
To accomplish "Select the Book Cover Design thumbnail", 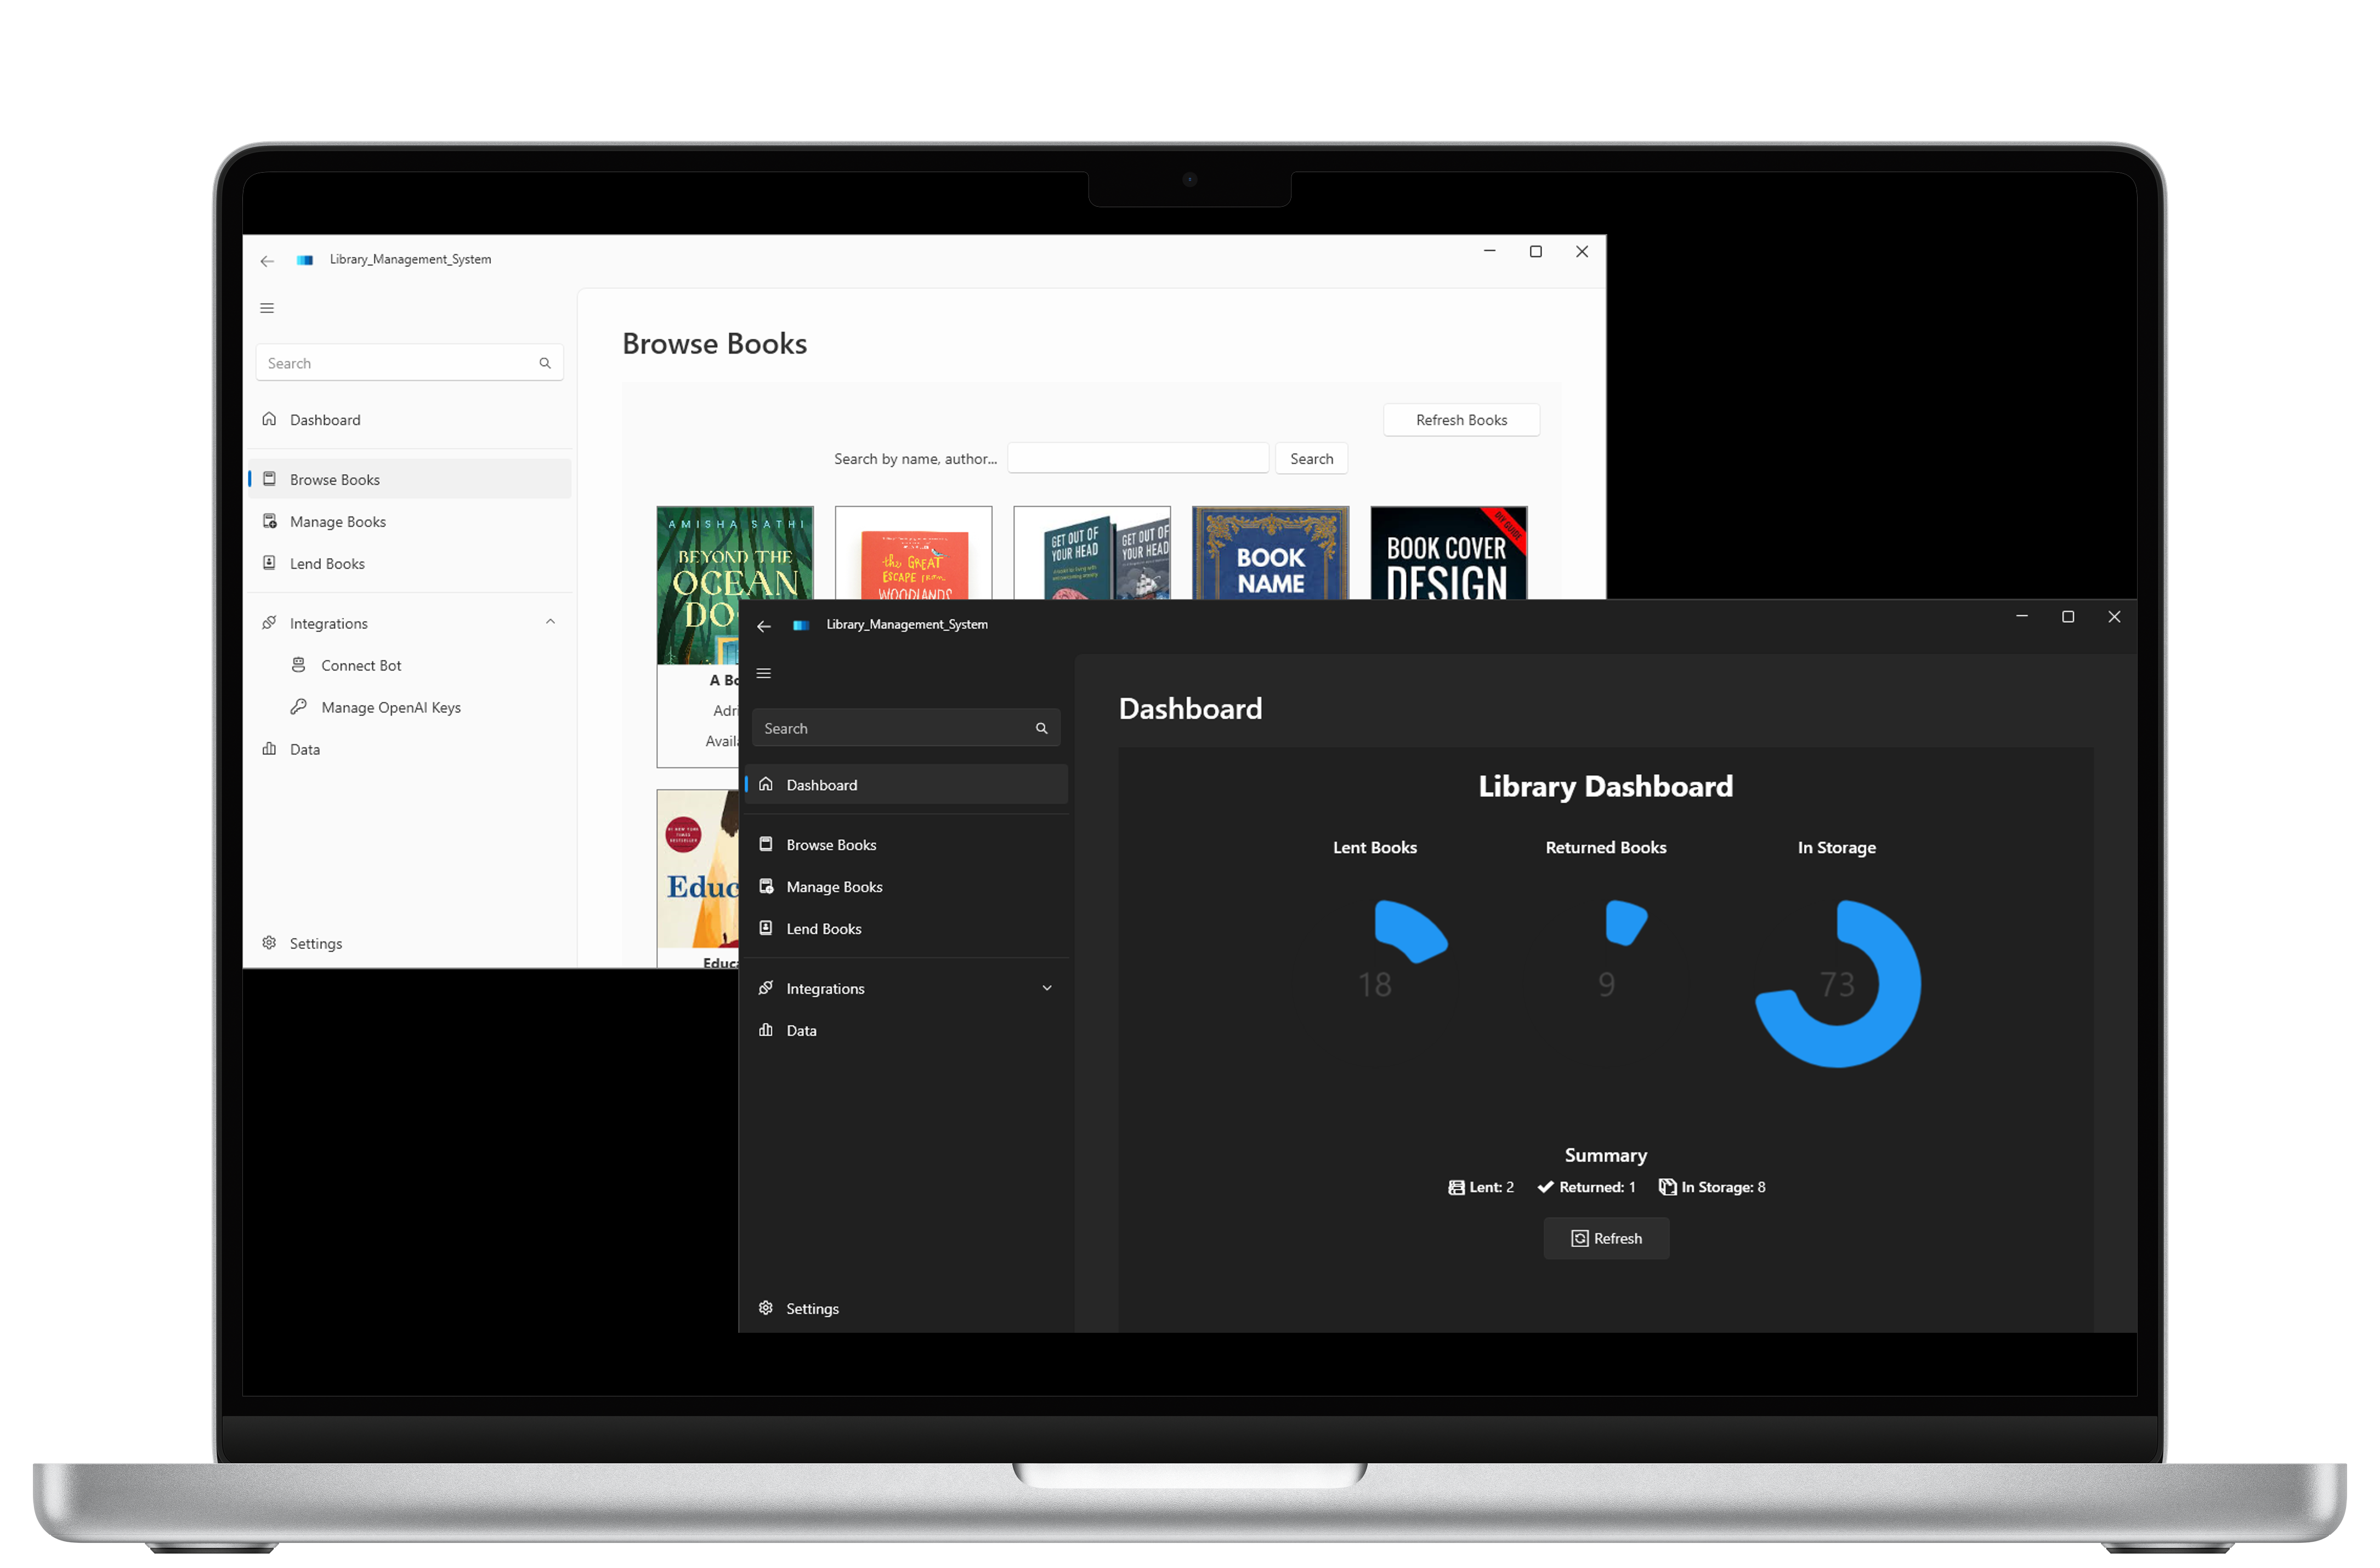I will (1448, 553).
